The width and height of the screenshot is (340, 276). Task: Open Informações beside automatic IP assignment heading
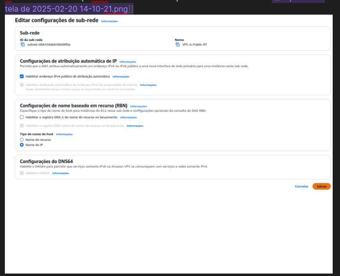point(128,62)
